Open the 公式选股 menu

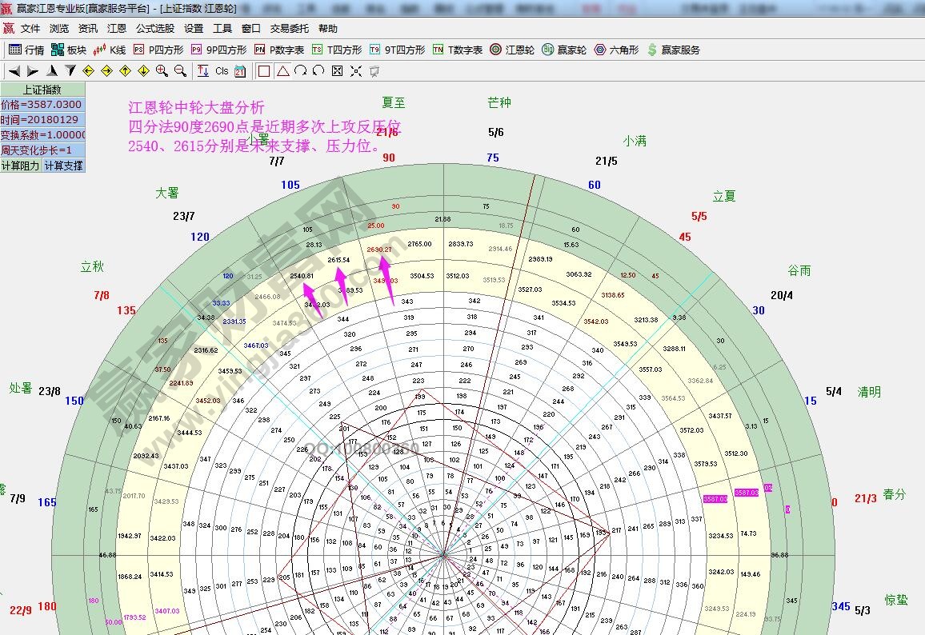pyautogui.click(x=154, y=28)
